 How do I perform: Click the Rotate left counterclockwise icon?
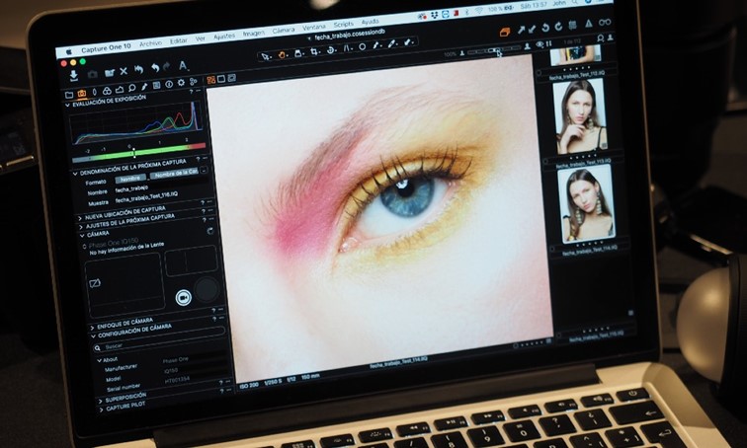pyautogui.click(x=546, y=28)
